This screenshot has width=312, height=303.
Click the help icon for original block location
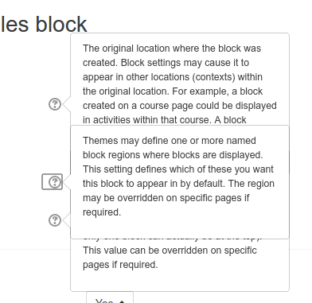click(55, 104)
